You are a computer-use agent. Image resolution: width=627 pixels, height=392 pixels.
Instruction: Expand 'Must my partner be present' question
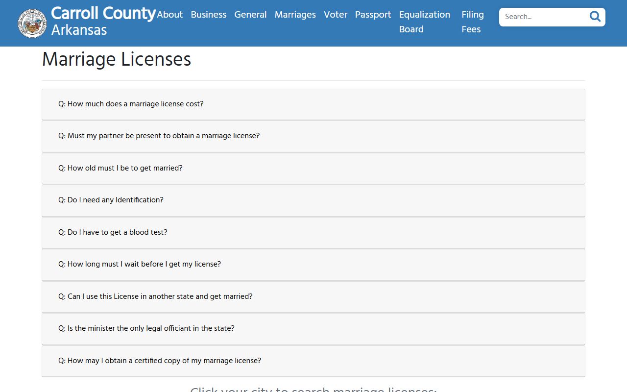[313, 136]
